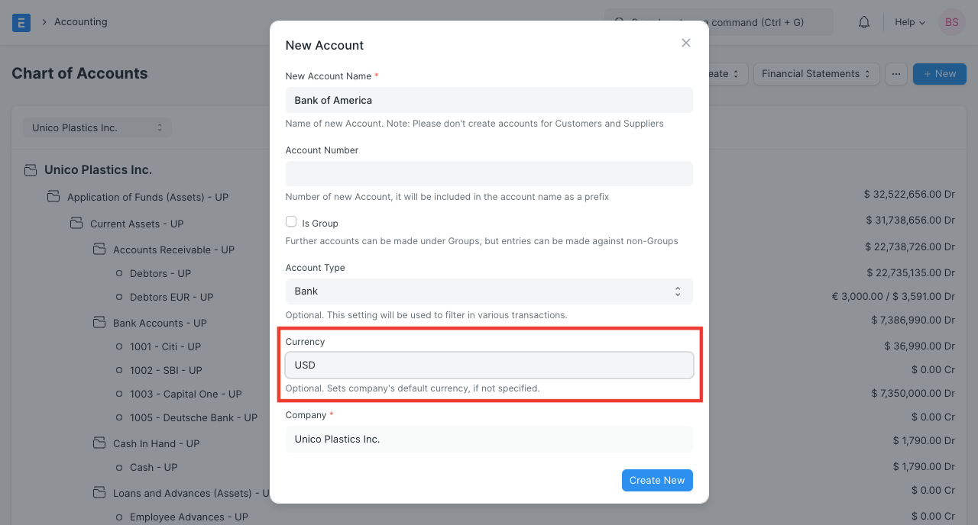Image resolution: width=978 pixels, height=525 pixels.
Task: Click the Account Number input field
Action: tap(489, 173)
